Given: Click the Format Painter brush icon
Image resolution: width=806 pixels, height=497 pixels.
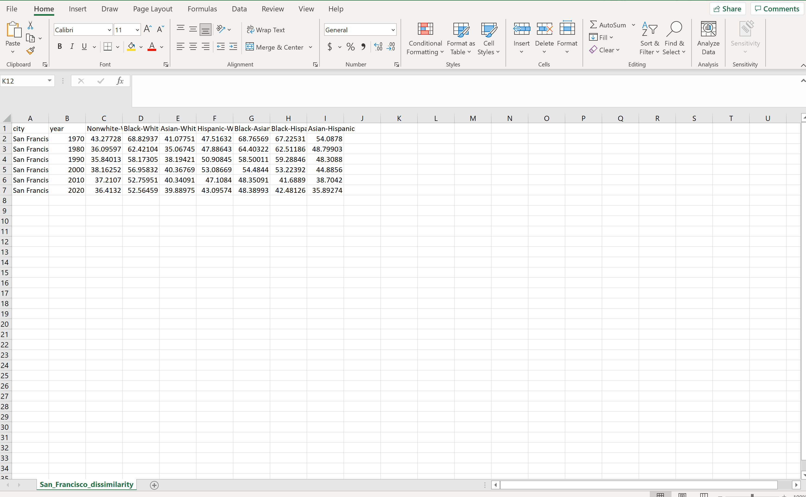Looking at the screenshot, I should pos(30,51).
